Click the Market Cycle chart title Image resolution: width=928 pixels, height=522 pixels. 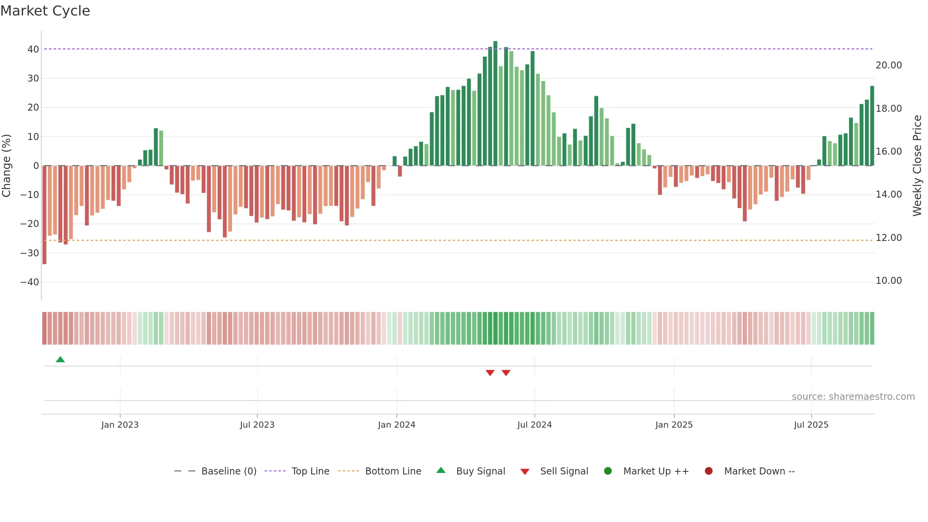point(45,11)
